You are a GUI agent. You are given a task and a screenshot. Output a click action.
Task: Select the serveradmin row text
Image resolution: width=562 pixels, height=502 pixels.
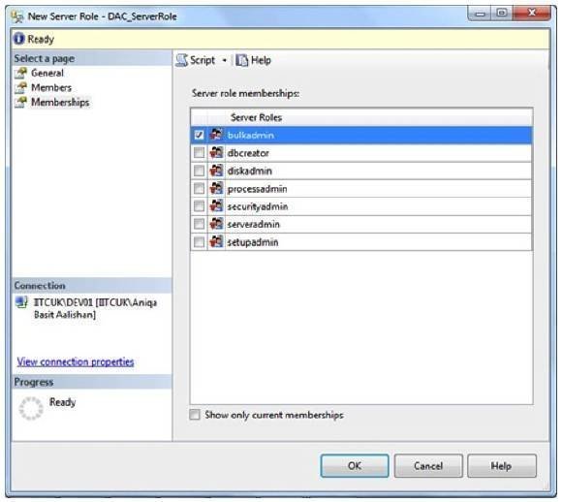tap(253, 224)
